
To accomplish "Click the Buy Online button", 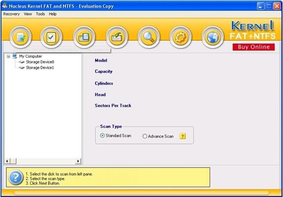I will (x=253, y=47).
